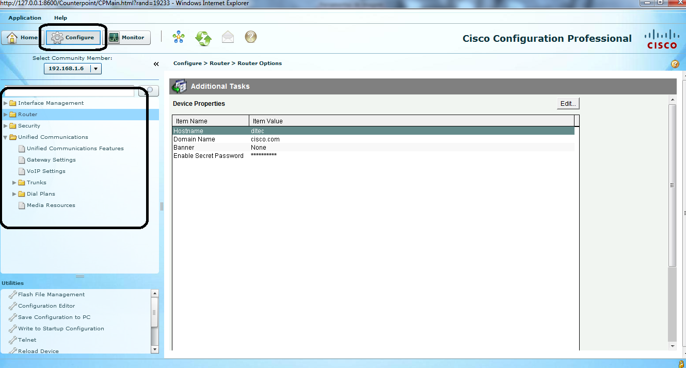Click the Gateway Settings page icon

22,160
